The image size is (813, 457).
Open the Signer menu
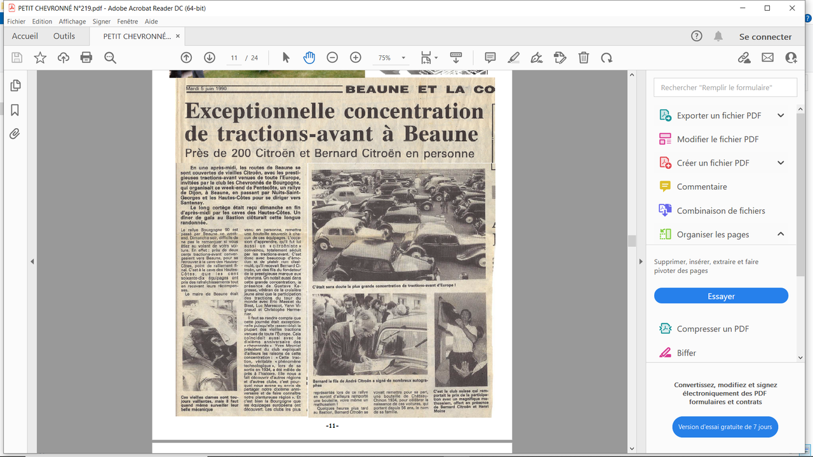coord(102,22)
